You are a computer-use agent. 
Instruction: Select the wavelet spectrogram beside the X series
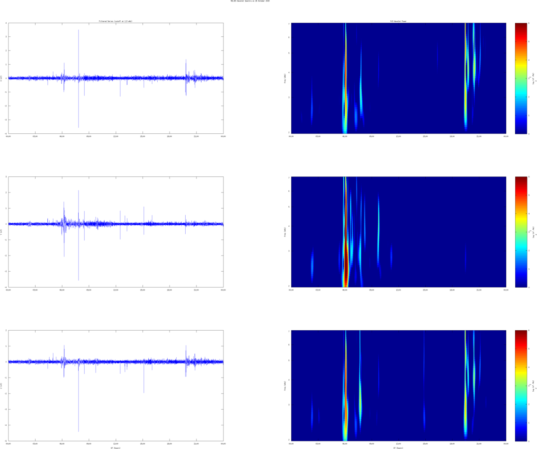coord(399,79)
